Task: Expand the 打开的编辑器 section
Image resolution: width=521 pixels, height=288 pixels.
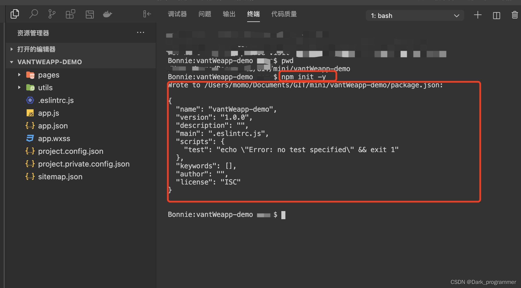Action: click(81, 49)
